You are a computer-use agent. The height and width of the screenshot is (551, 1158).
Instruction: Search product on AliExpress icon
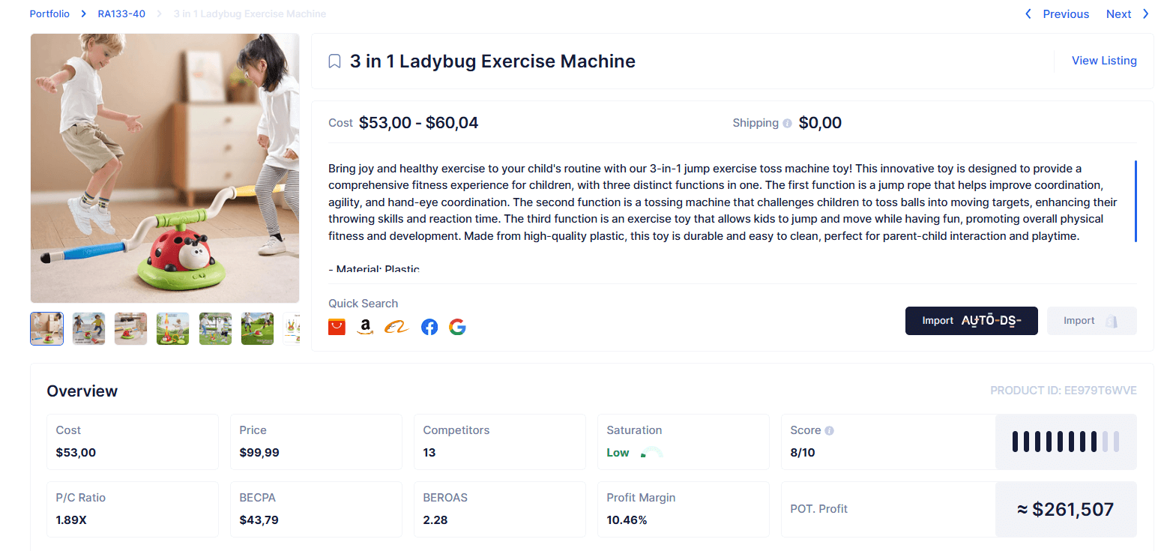337,327
